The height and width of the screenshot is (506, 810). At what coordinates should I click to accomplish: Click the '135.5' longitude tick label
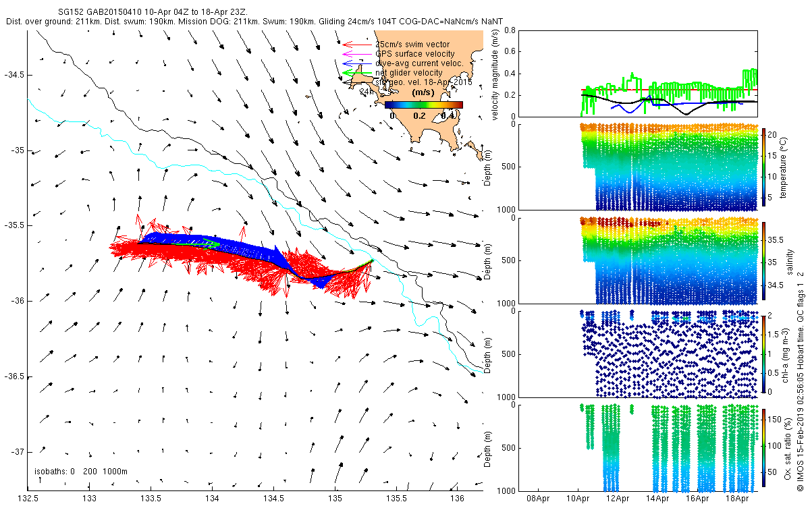396,499
